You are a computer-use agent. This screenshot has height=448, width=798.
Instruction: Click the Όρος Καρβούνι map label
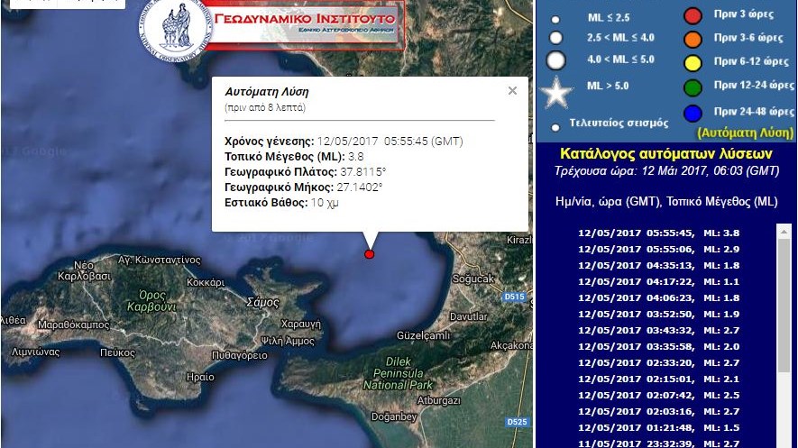151,301
